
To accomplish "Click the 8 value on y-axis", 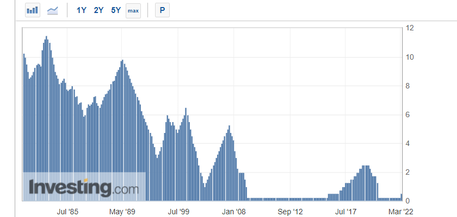I will 408,86.
